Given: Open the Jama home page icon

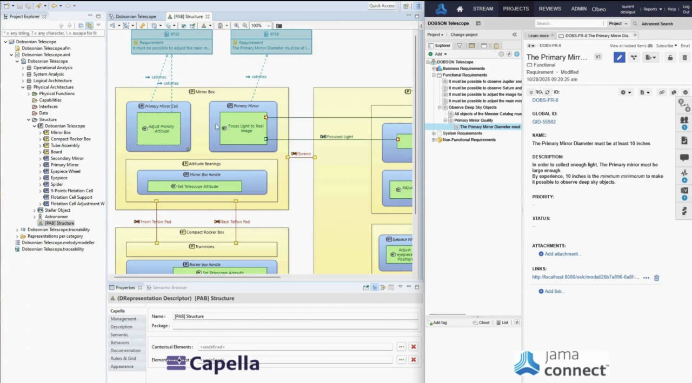Looking at the screenshot, I should point(460,9).
